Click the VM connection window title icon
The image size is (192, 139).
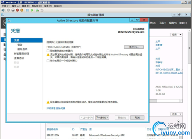(2, 2)
